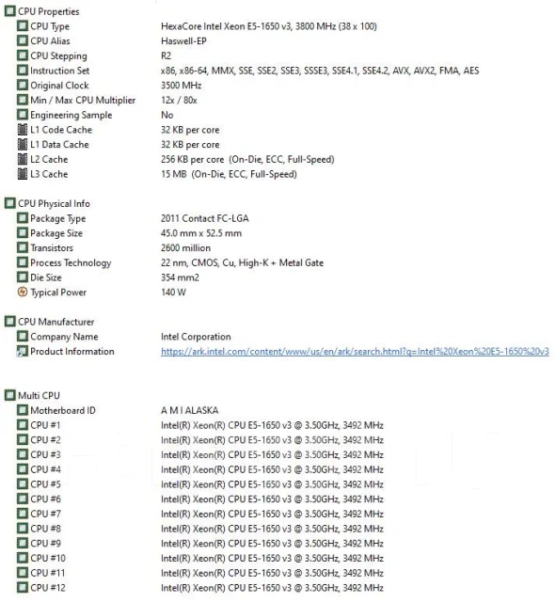The height and width of the screenshot is (602, 556).
Task: Click the Product Information link icon
Action: point(23,351)
